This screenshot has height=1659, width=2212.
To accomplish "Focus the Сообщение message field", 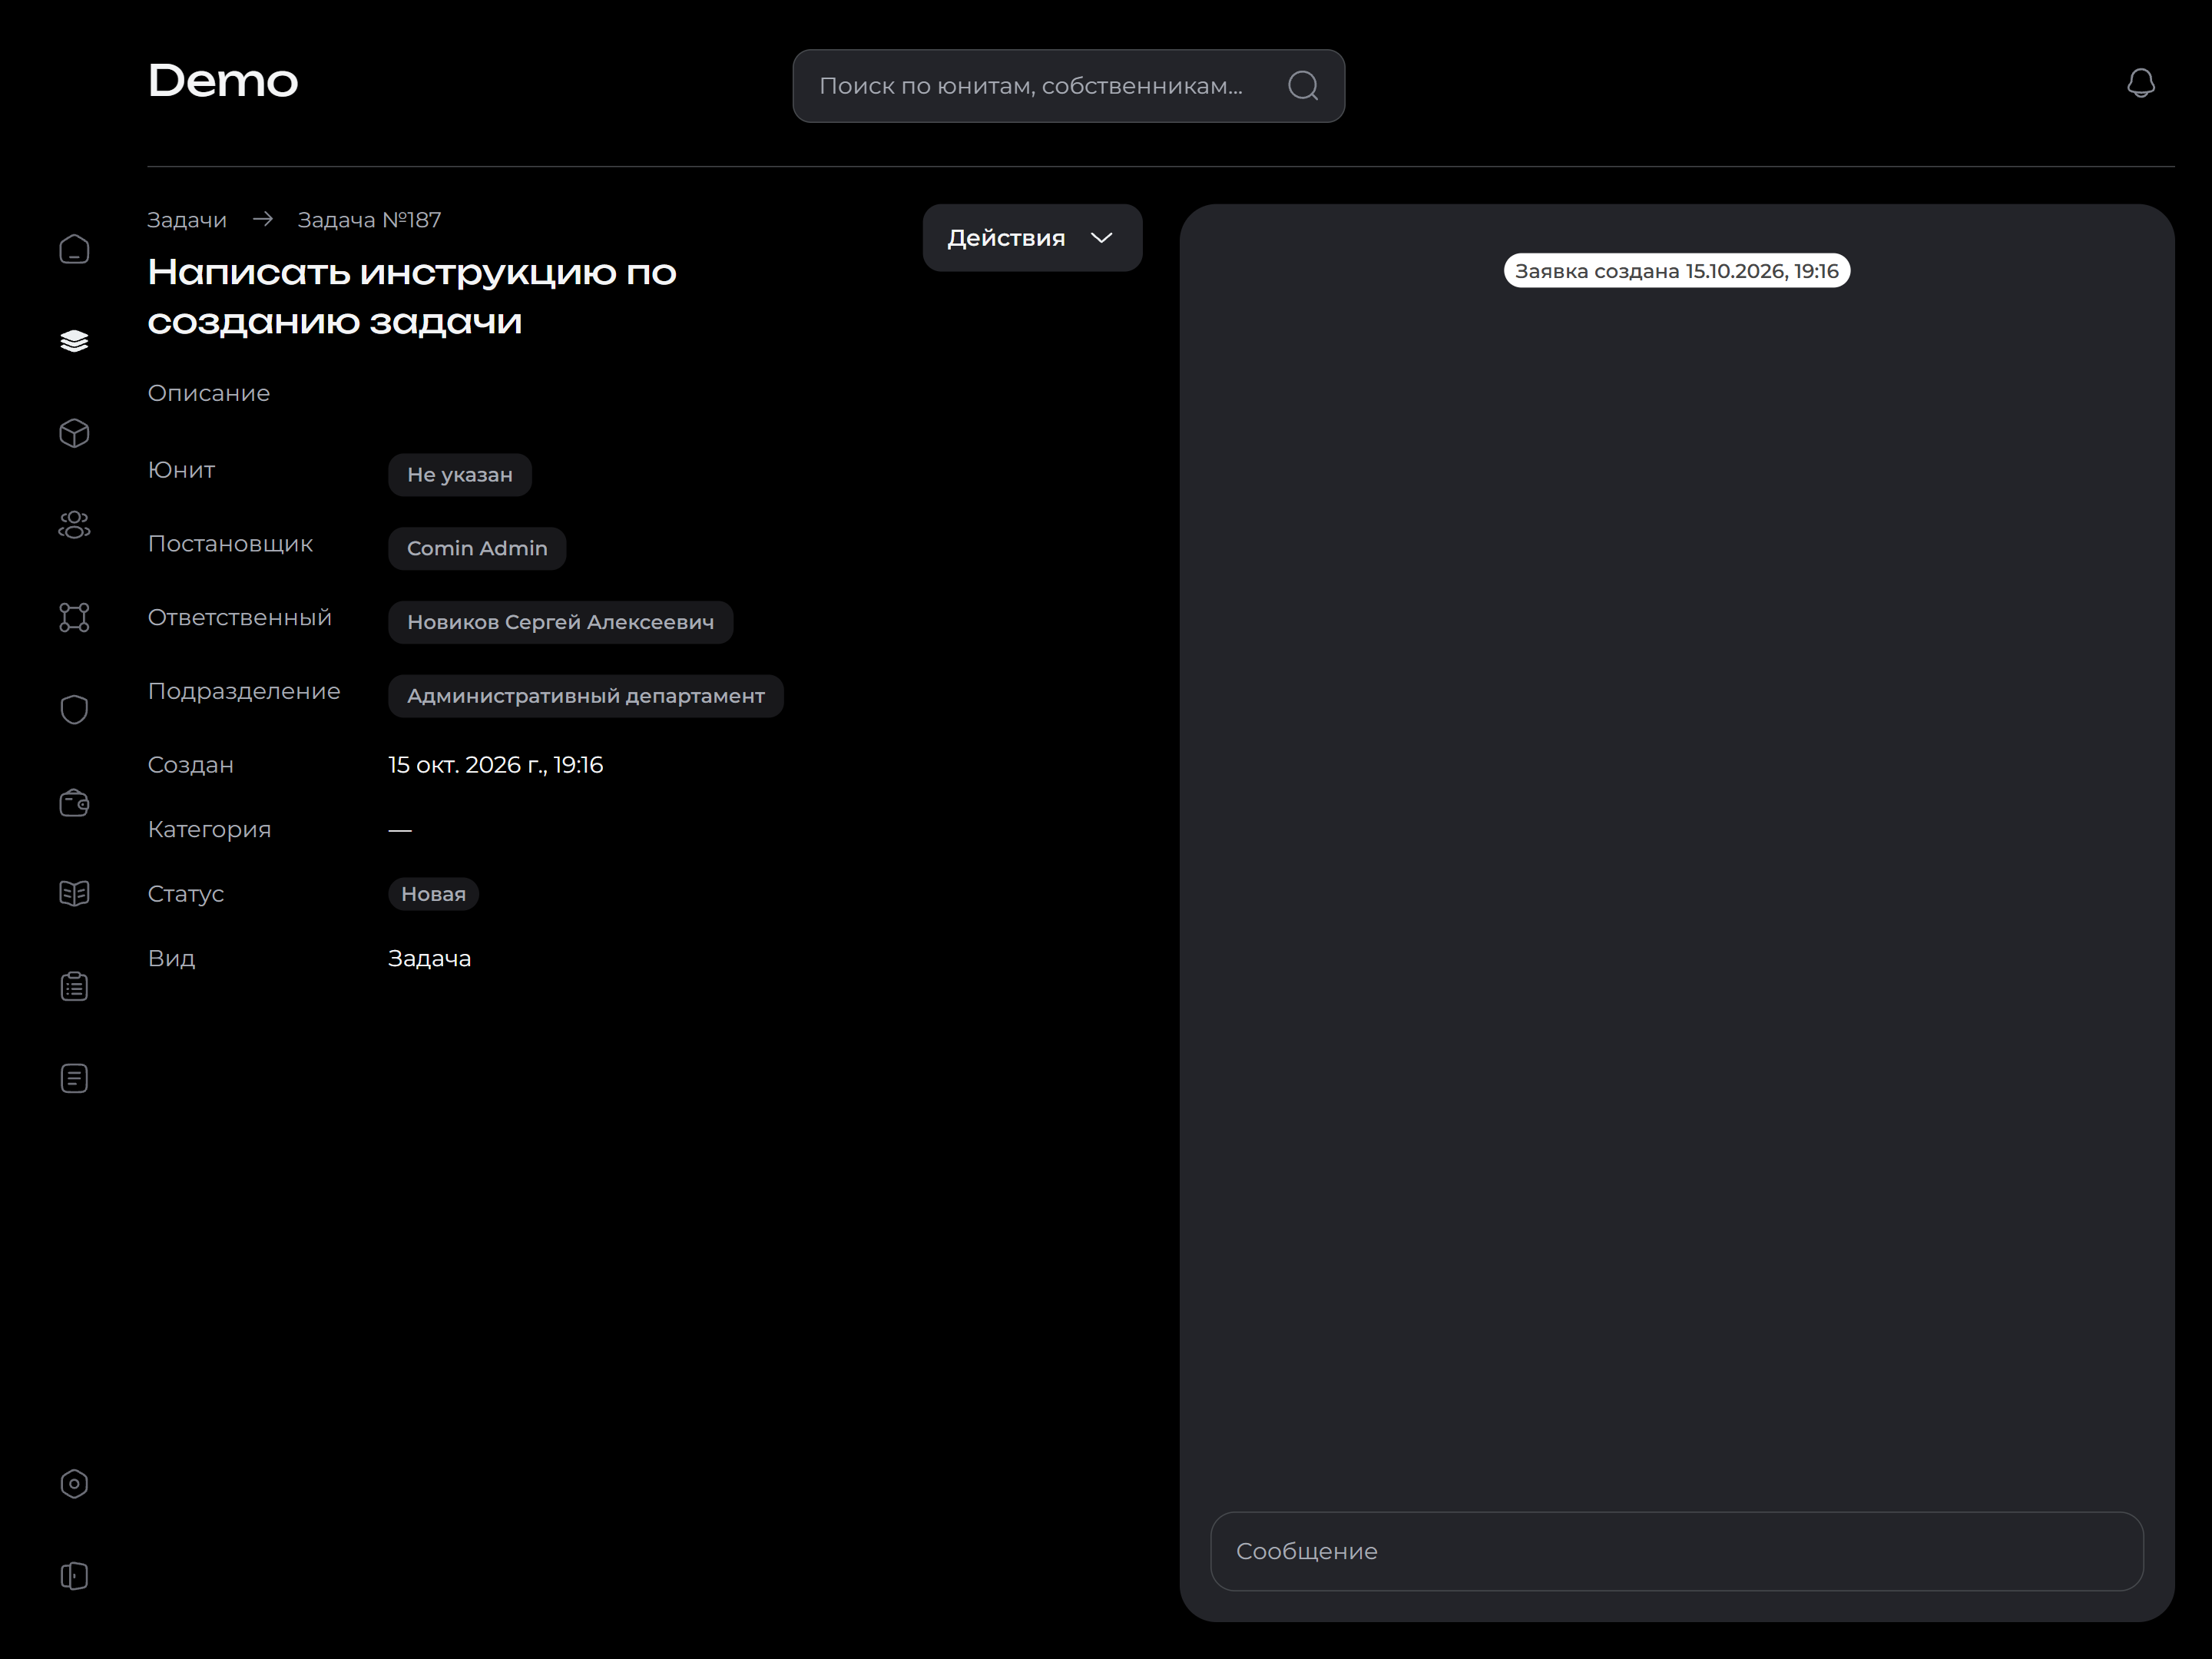I will click(x=1676, y=1551).
